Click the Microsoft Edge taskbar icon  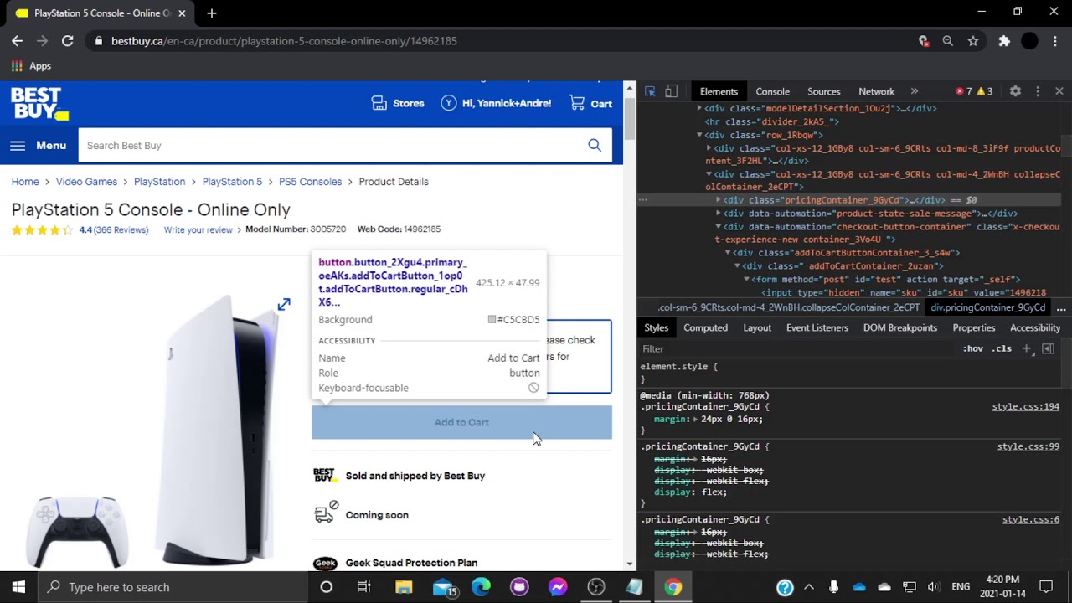481,587
